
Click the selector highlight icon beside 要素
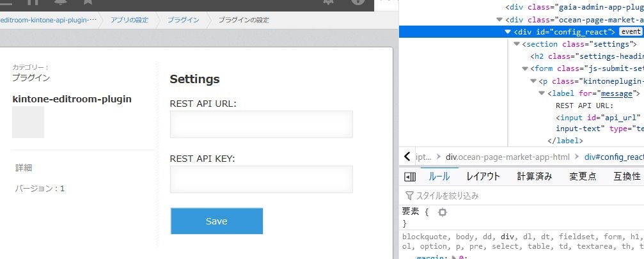click(442, 212)
